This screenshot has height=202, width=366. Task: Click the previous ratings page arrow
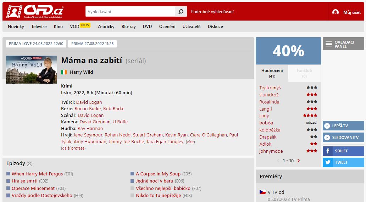(278, 161)
